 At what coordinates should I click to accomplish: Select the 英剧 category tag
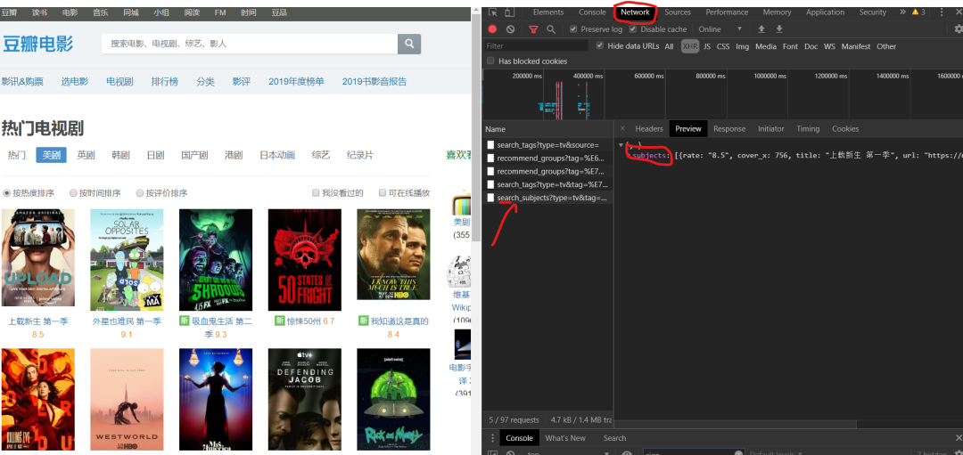click(x=86, y=155)
